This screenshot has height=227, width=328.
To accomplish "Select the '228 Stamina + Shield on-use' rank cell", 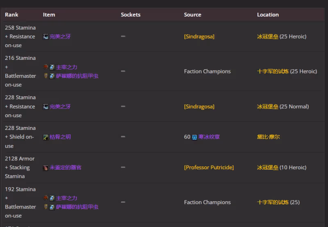I will tap(20, 137).
